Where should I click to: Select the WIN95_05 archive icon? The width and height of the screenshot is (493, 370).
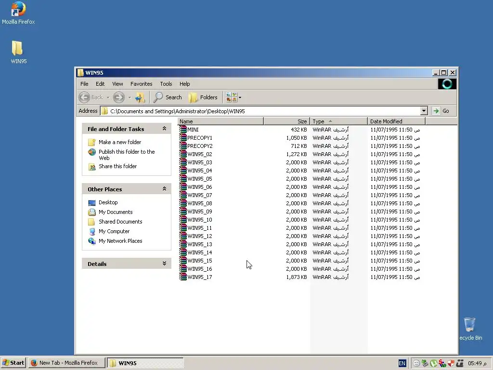[x=182, y=179]
